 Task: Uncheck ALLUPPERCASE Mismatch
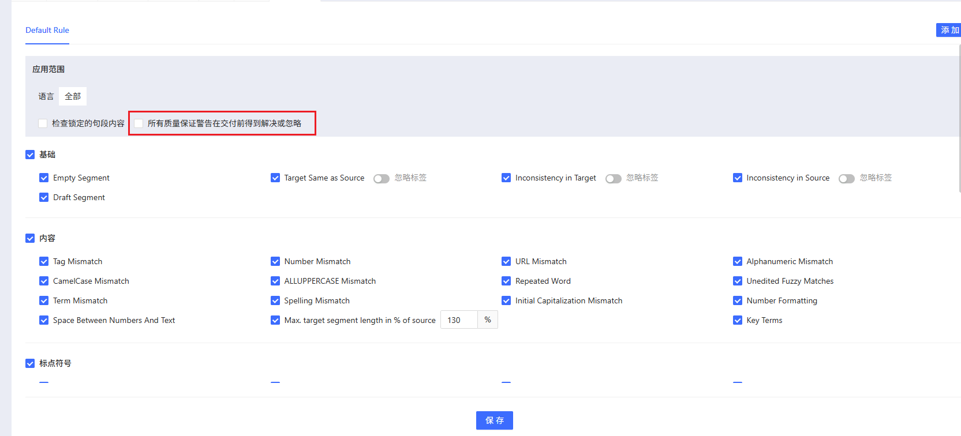click(275, 281)
